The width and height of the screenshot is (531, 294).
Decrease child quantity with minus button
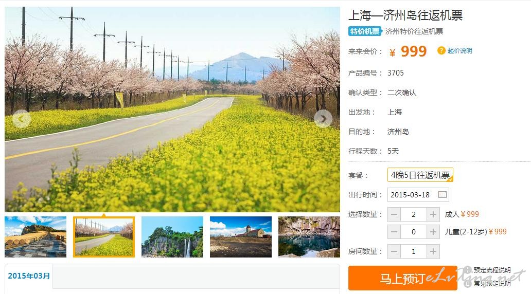(x=394, y=232)
